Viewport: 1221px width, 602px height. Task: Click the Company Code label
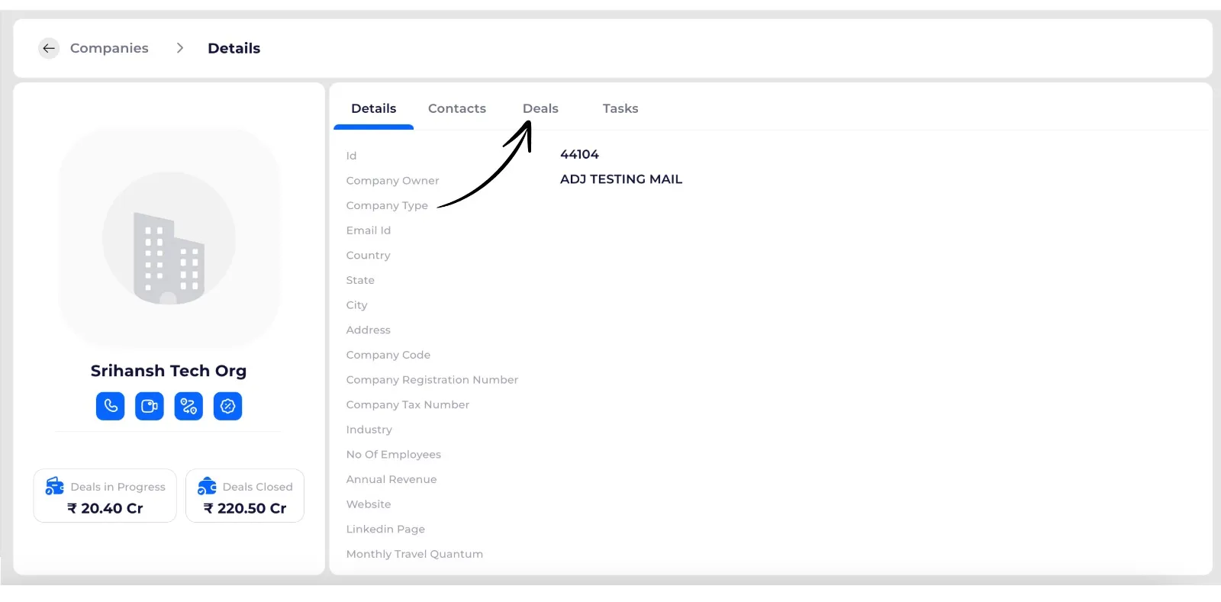[388, 355]
